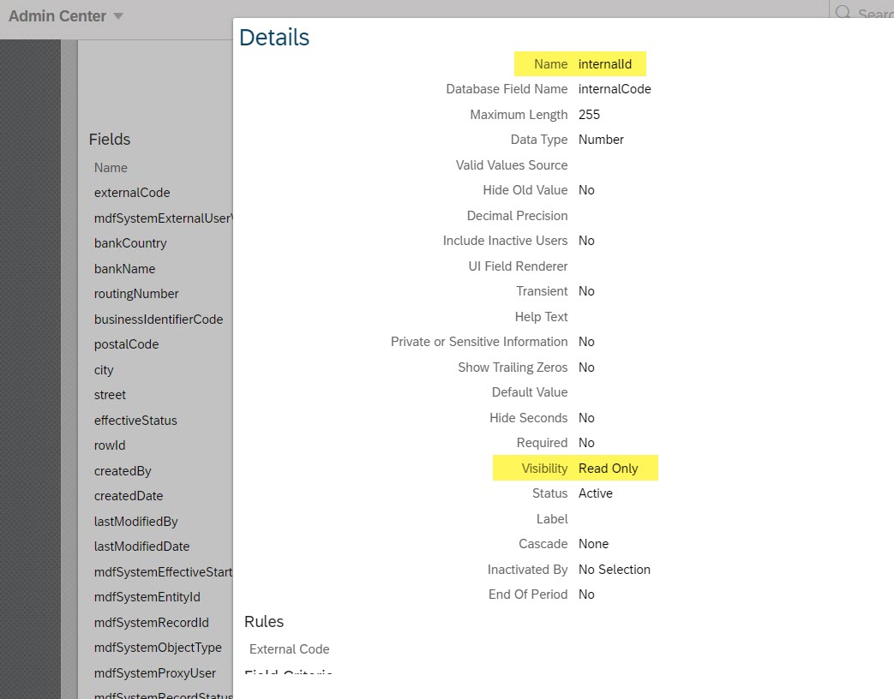The width and height of the screenshot is (894, 699).
Task: Click the Details dialog title
Action: [274, 37]
